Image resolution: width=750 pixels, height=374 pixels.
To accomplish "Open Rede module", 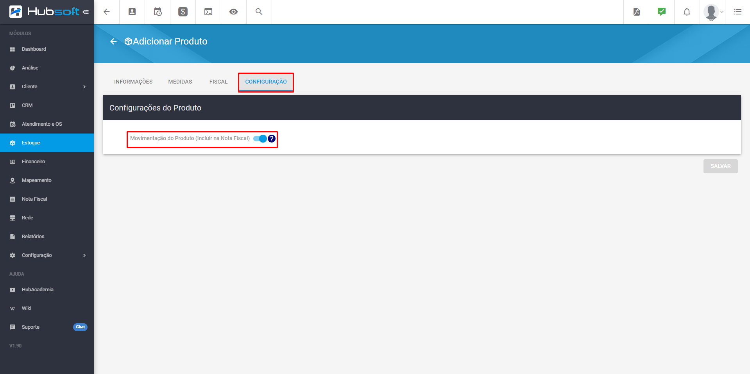I will click(x=47, y=218).
